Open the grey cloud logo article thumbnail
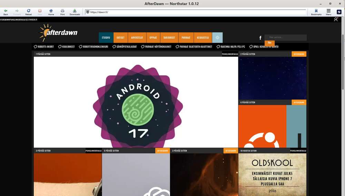 pyautogui.click(x=136, y=175)
